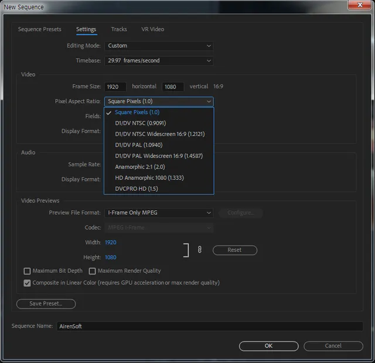Select D1/DV NTSC Widescreen 16:9 (1.2121)
This screenshot has height=363, width=375.
click(159, 134)
